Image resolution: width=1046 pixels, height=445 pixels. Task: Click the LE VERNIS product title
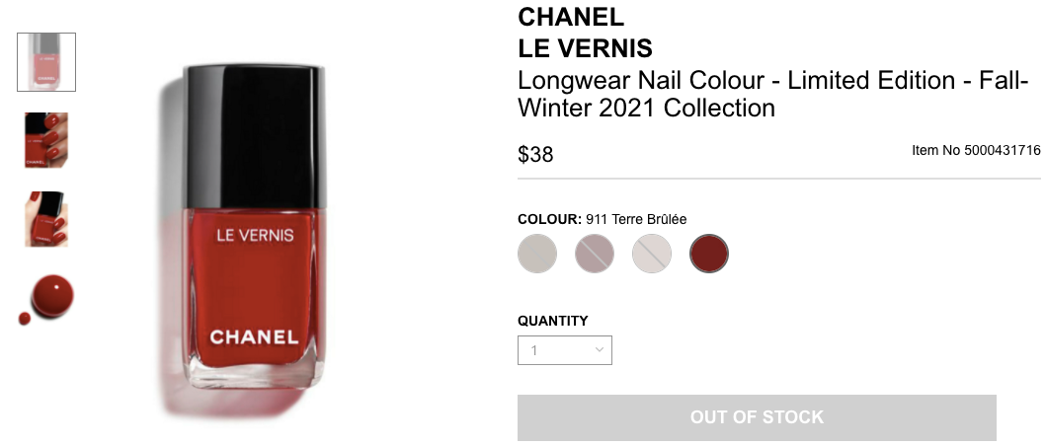point(585,48)
